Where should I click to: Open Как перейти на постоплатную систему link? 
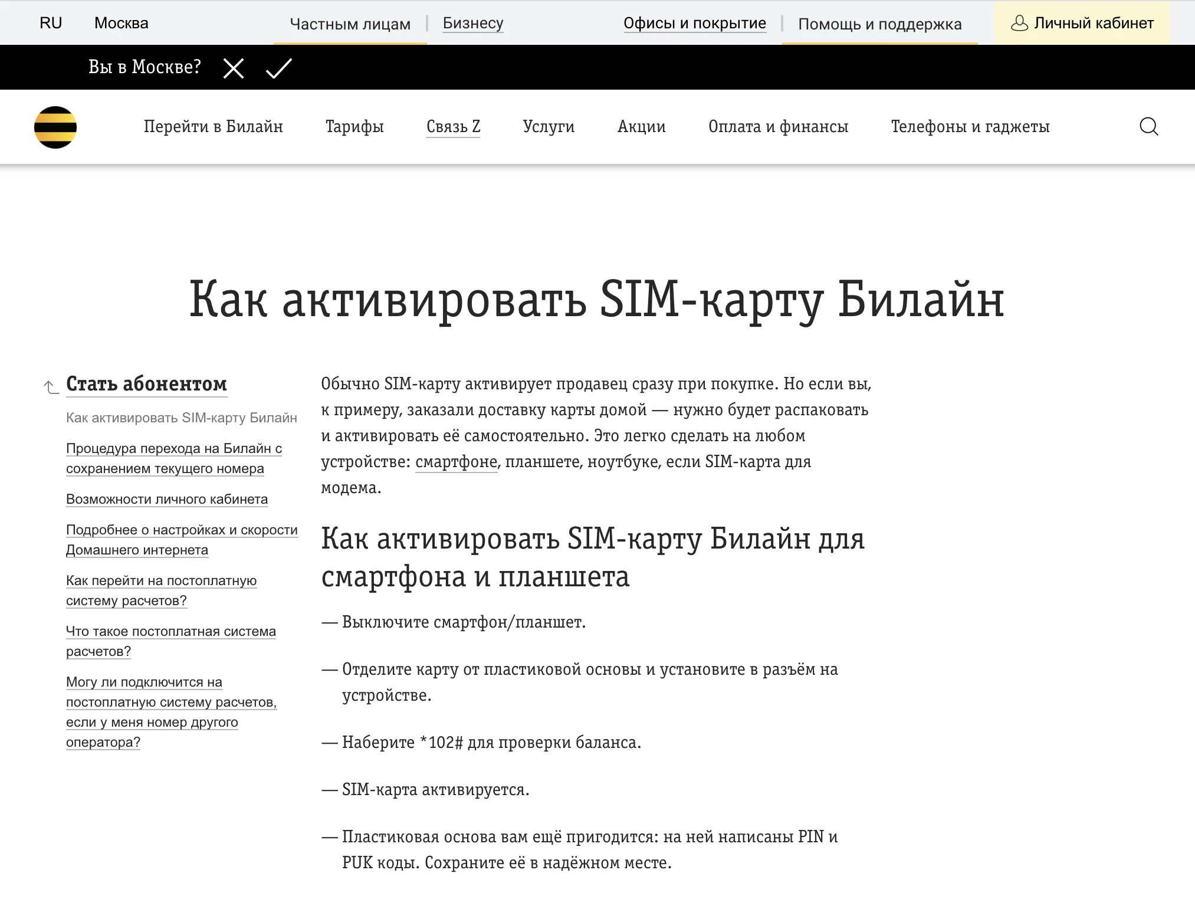(162, 590)
